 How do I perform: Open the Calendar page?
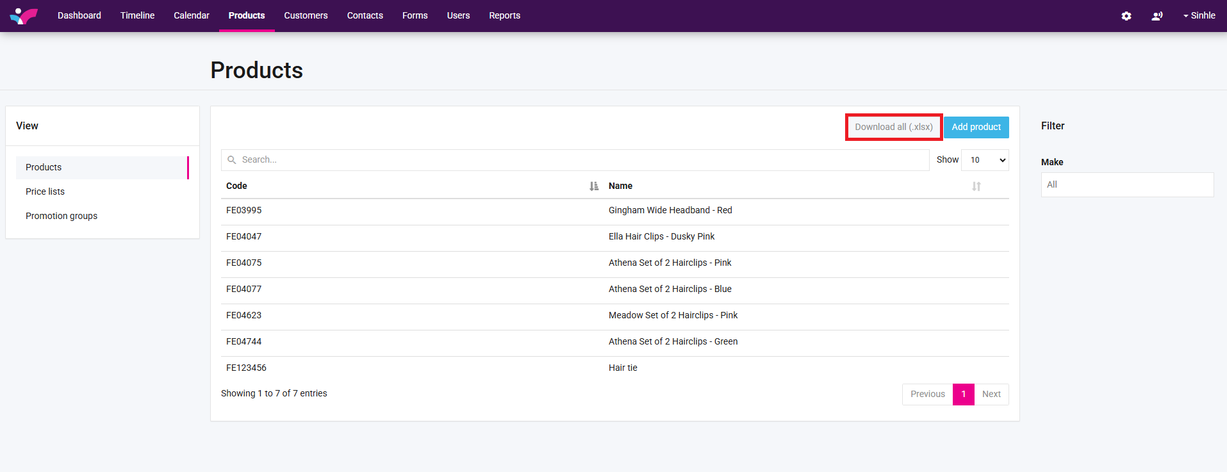[192, 15]
